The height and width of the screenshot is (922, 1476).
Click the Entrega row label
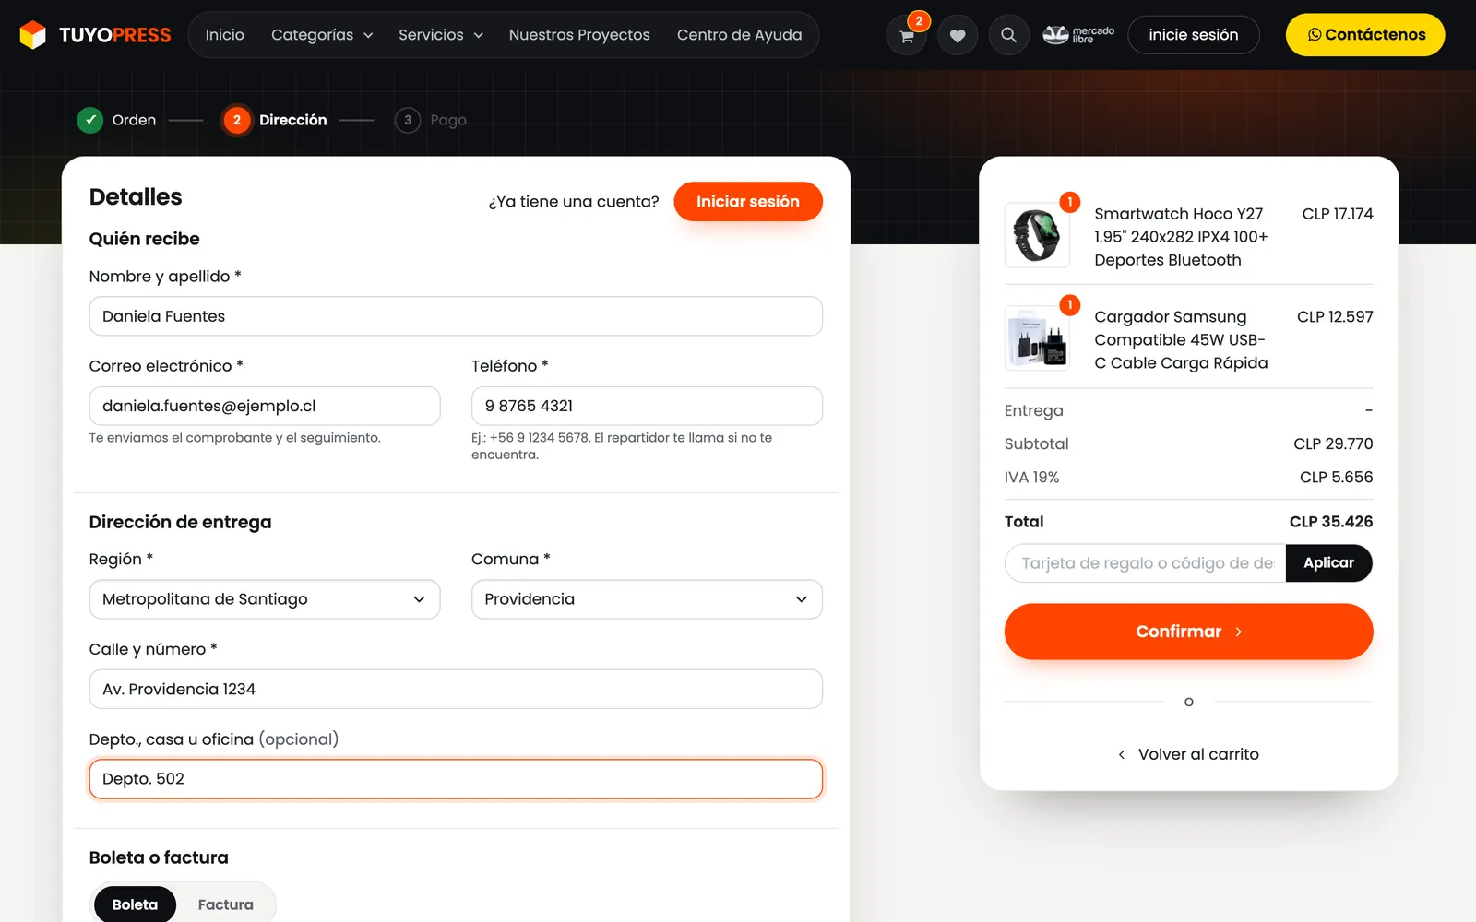(1033, 410)
